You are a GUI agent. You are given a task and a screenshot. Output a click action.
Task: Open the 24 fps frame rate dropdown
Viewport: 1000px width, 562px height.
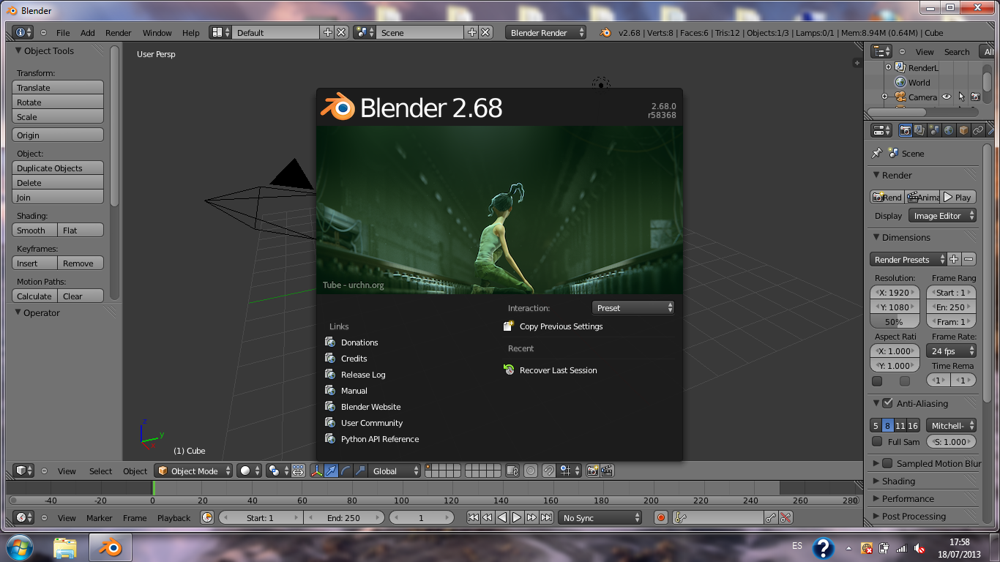click(952, 351)
